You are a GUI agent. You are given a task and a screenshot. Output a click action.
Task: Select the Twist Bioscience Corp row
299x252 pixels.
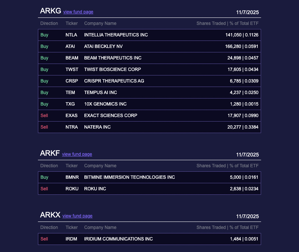coord(149,70)
